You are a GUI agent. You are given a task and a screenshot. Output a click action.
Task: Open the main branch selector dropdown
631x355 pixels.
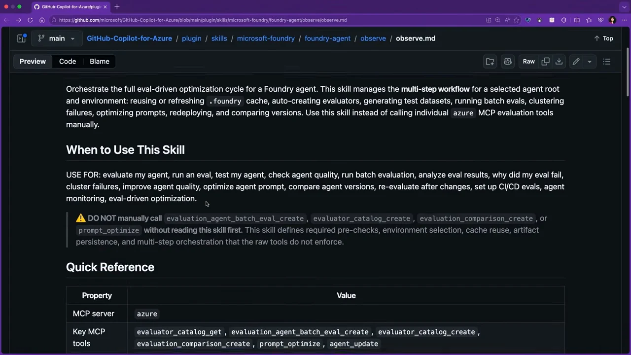(x=56, y=38)
